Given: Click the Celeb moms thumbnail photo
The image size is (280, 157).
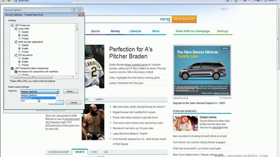Looking at the screenshot, I should point(185,123).
